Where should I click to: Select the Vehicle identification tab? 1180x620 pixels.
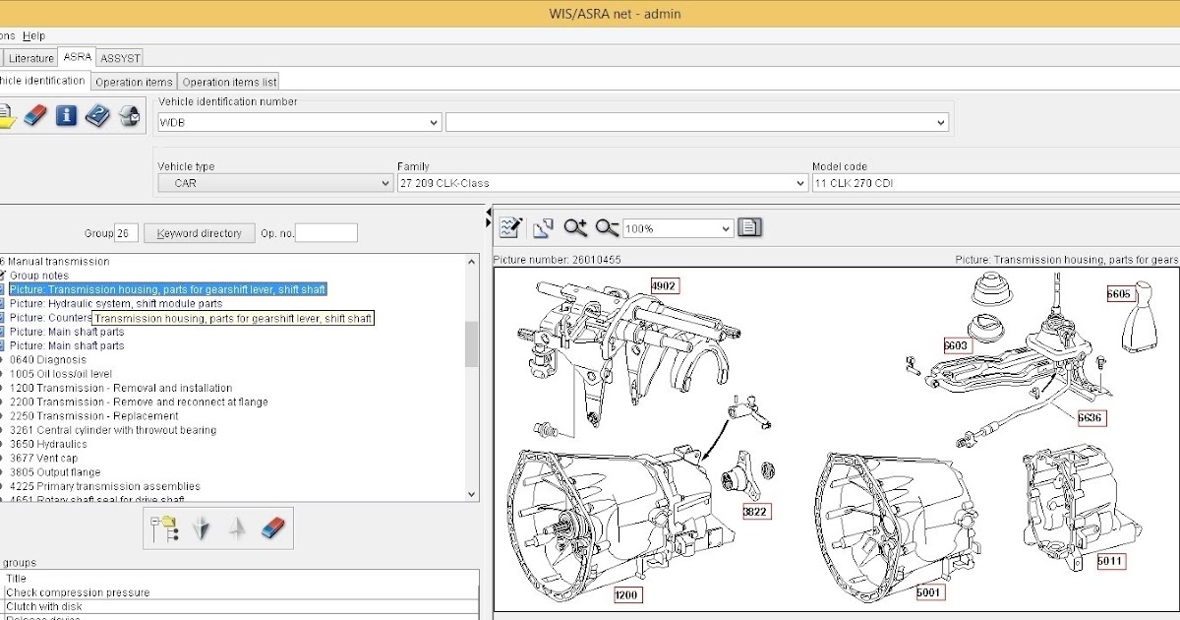(x=43, y=81)
